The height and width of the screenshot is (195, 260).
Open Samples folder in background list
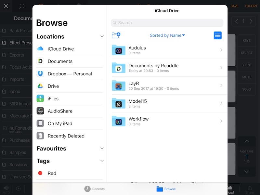(x=17, y=152)
